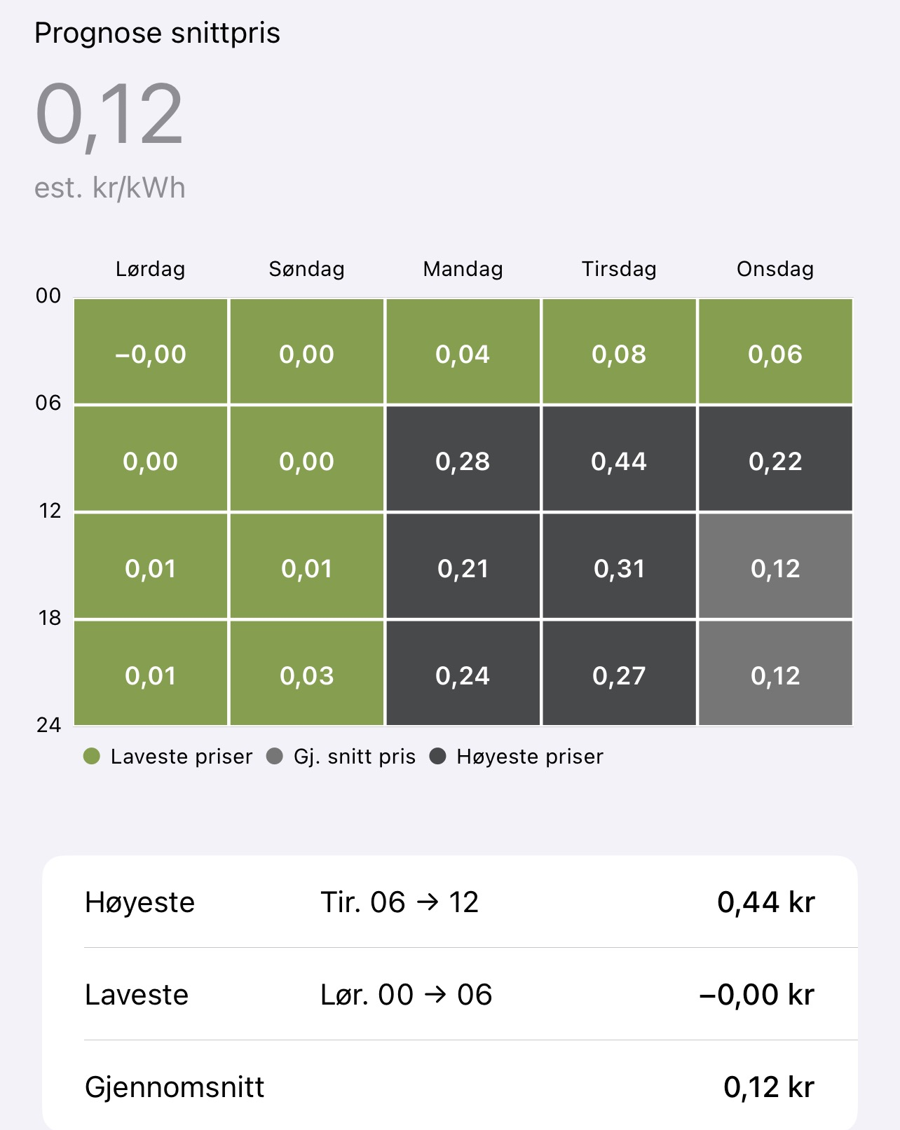The height and width of the screenshot is (1130, 900).
Task: Tap the dark Høyeste priser legend dot
Action: click(438, 757)
